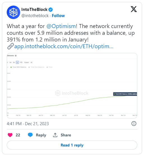This screenshot has width=144, height=156.
Task: Open the @Optimism mention link
Action: (x=61, y=26)
